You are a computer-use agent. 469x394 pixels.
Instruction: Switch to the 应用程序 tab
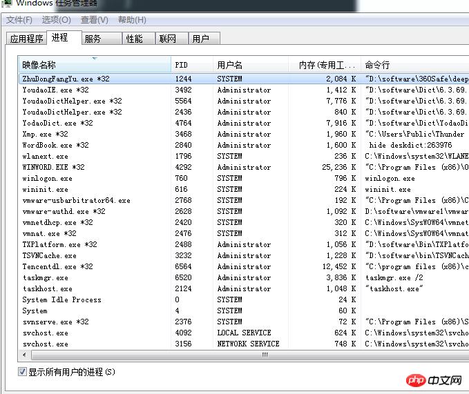tap(27, 39)
